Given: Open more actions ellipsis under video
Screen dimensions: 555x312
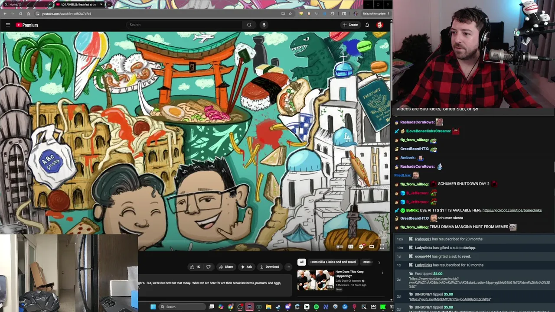Looking at the screenshot, I should [288, 267].
